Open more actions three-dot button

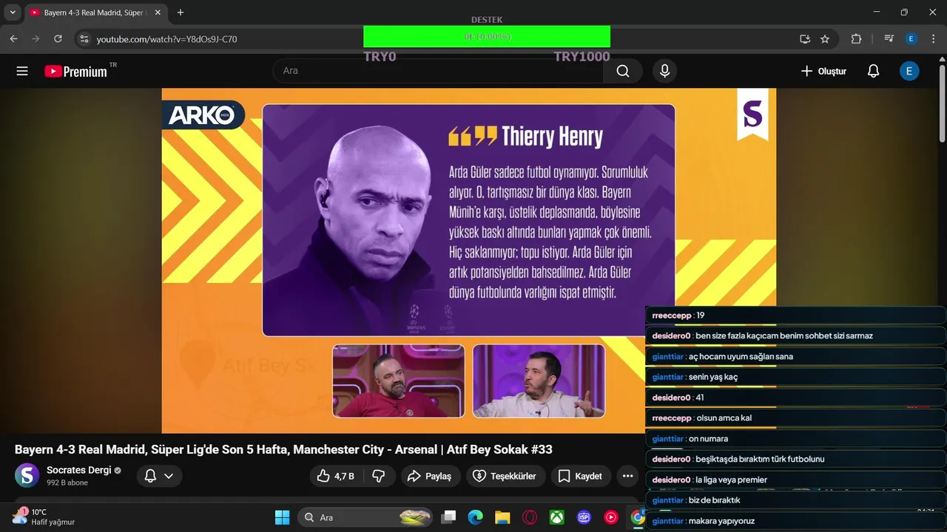click(x=627, y=476)
